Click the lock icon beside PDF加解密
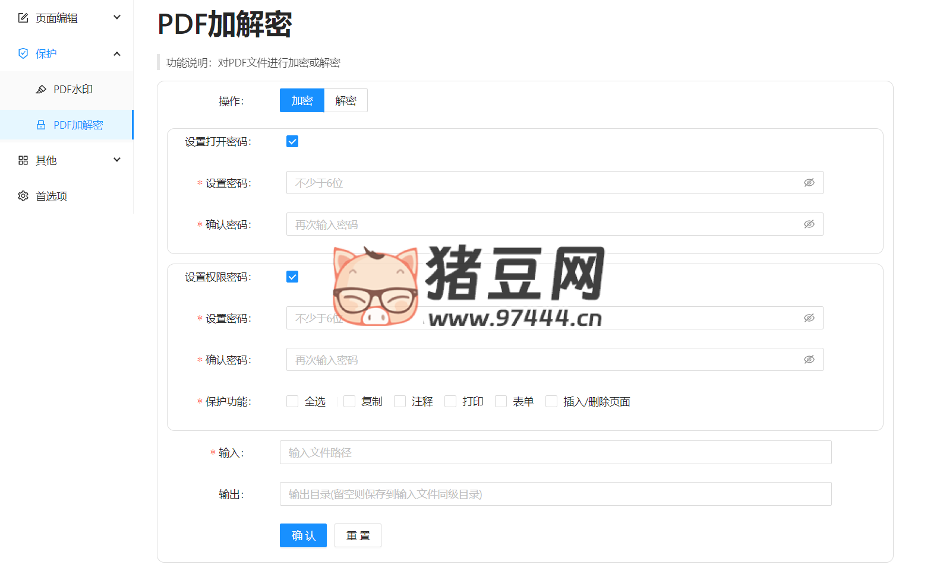The image size is (940, 571). pyautogui.click(x=41, y=125)
